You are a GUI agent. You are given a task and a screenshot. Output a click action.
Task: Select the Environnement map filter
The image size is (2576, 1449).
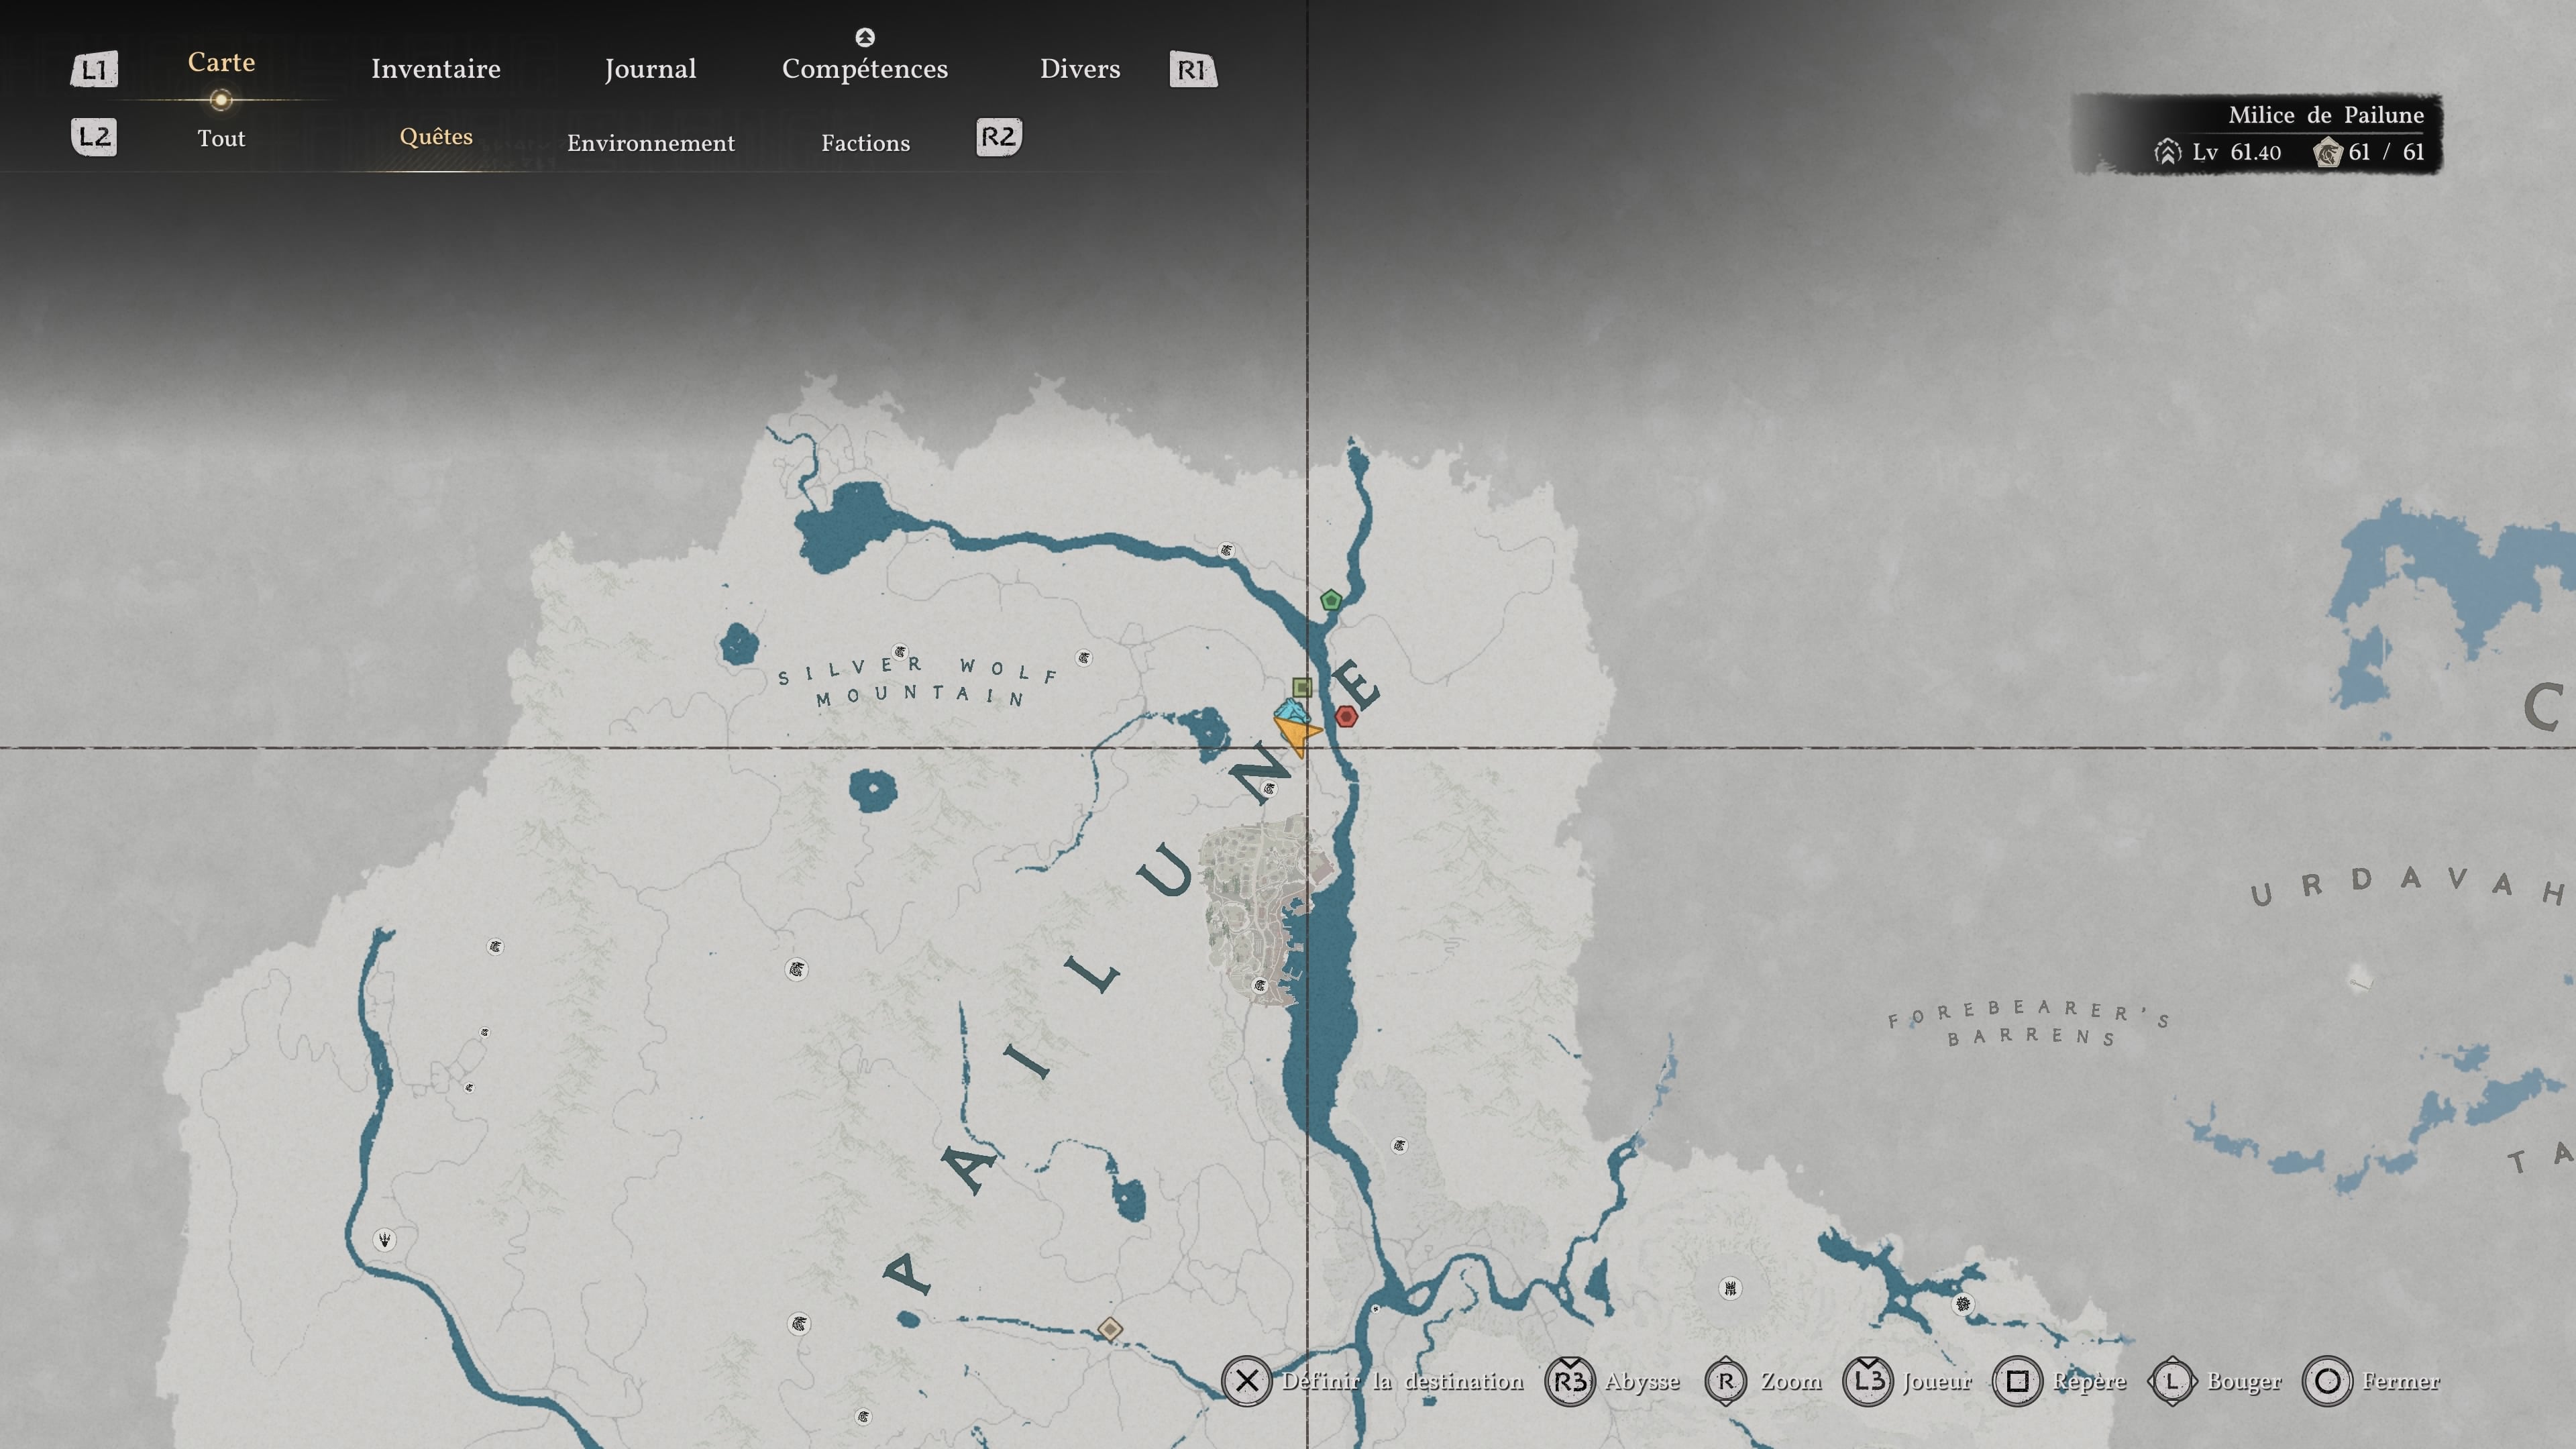pos(651,143)
